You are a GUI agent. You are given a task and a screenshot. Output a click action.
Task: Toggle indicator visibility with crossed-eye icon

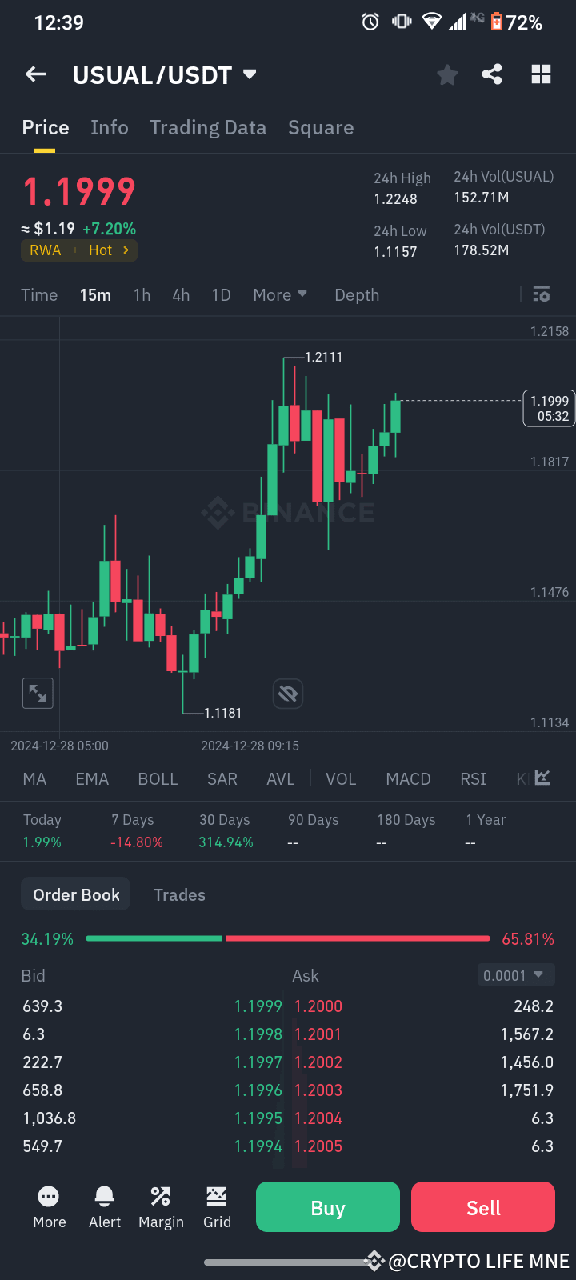coord(288,694)
